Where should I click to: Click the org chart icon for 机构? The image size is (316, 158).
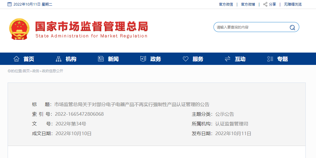(58, 59)
